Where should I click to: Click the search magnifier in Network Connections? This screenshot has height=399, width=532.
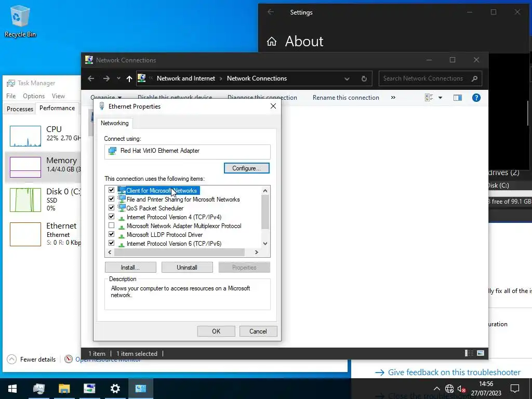coord(474,78)
